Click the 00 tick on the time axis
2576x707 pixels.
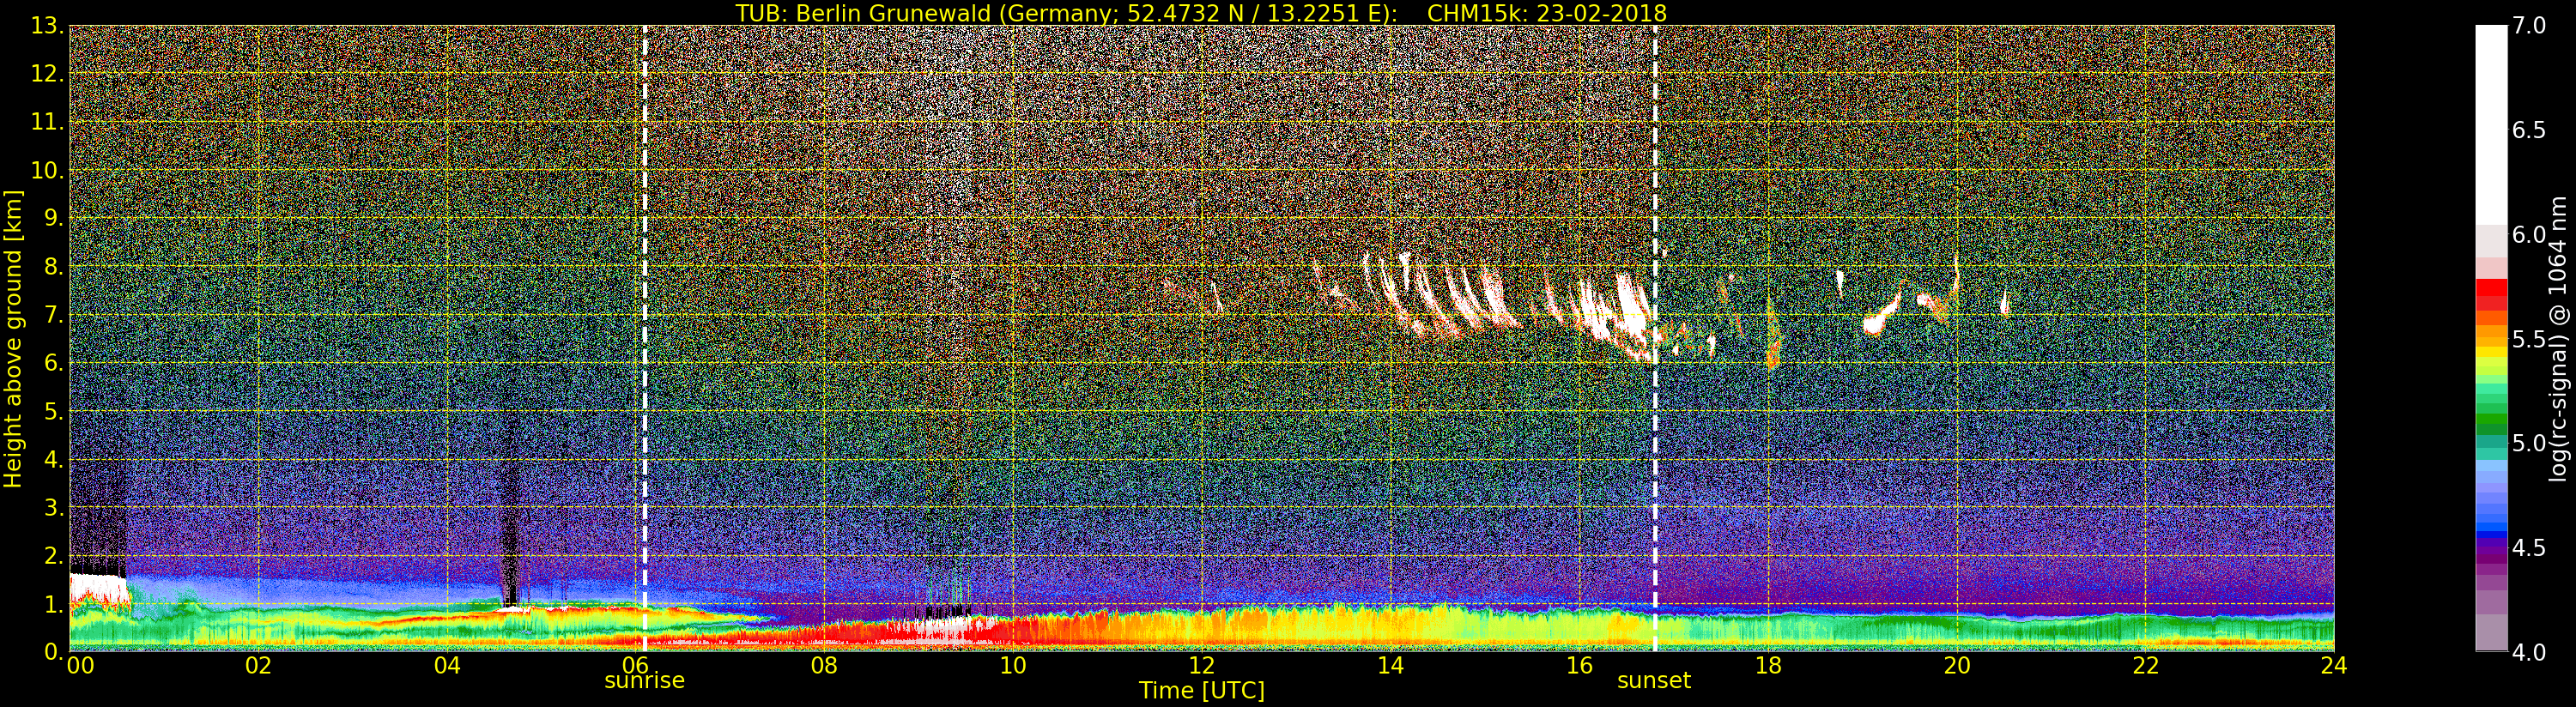coord(80,666)
